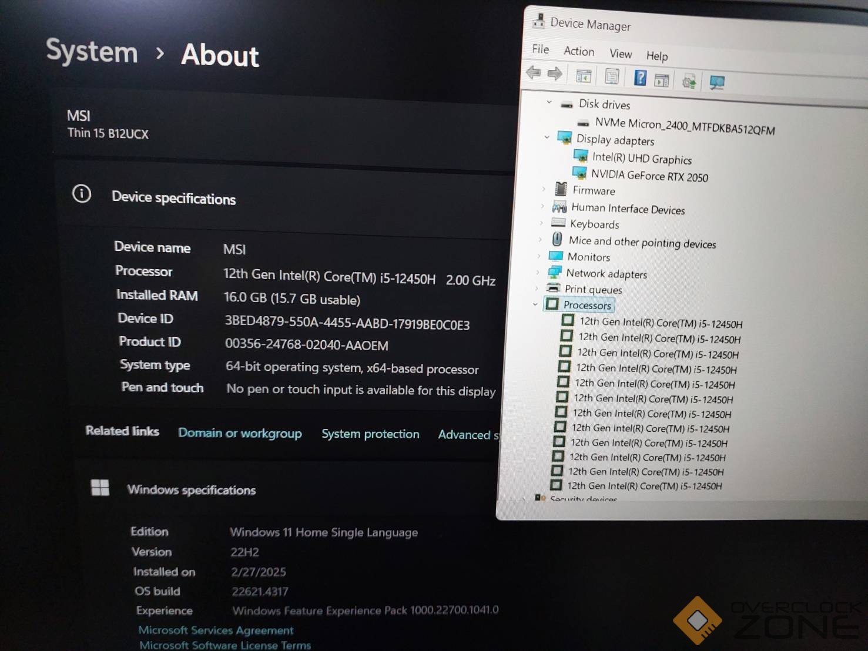The height and width of the screenshot is (651, 868).
Task: Click the Thin 15 B12UCX model name
Action: pos(108,133)
